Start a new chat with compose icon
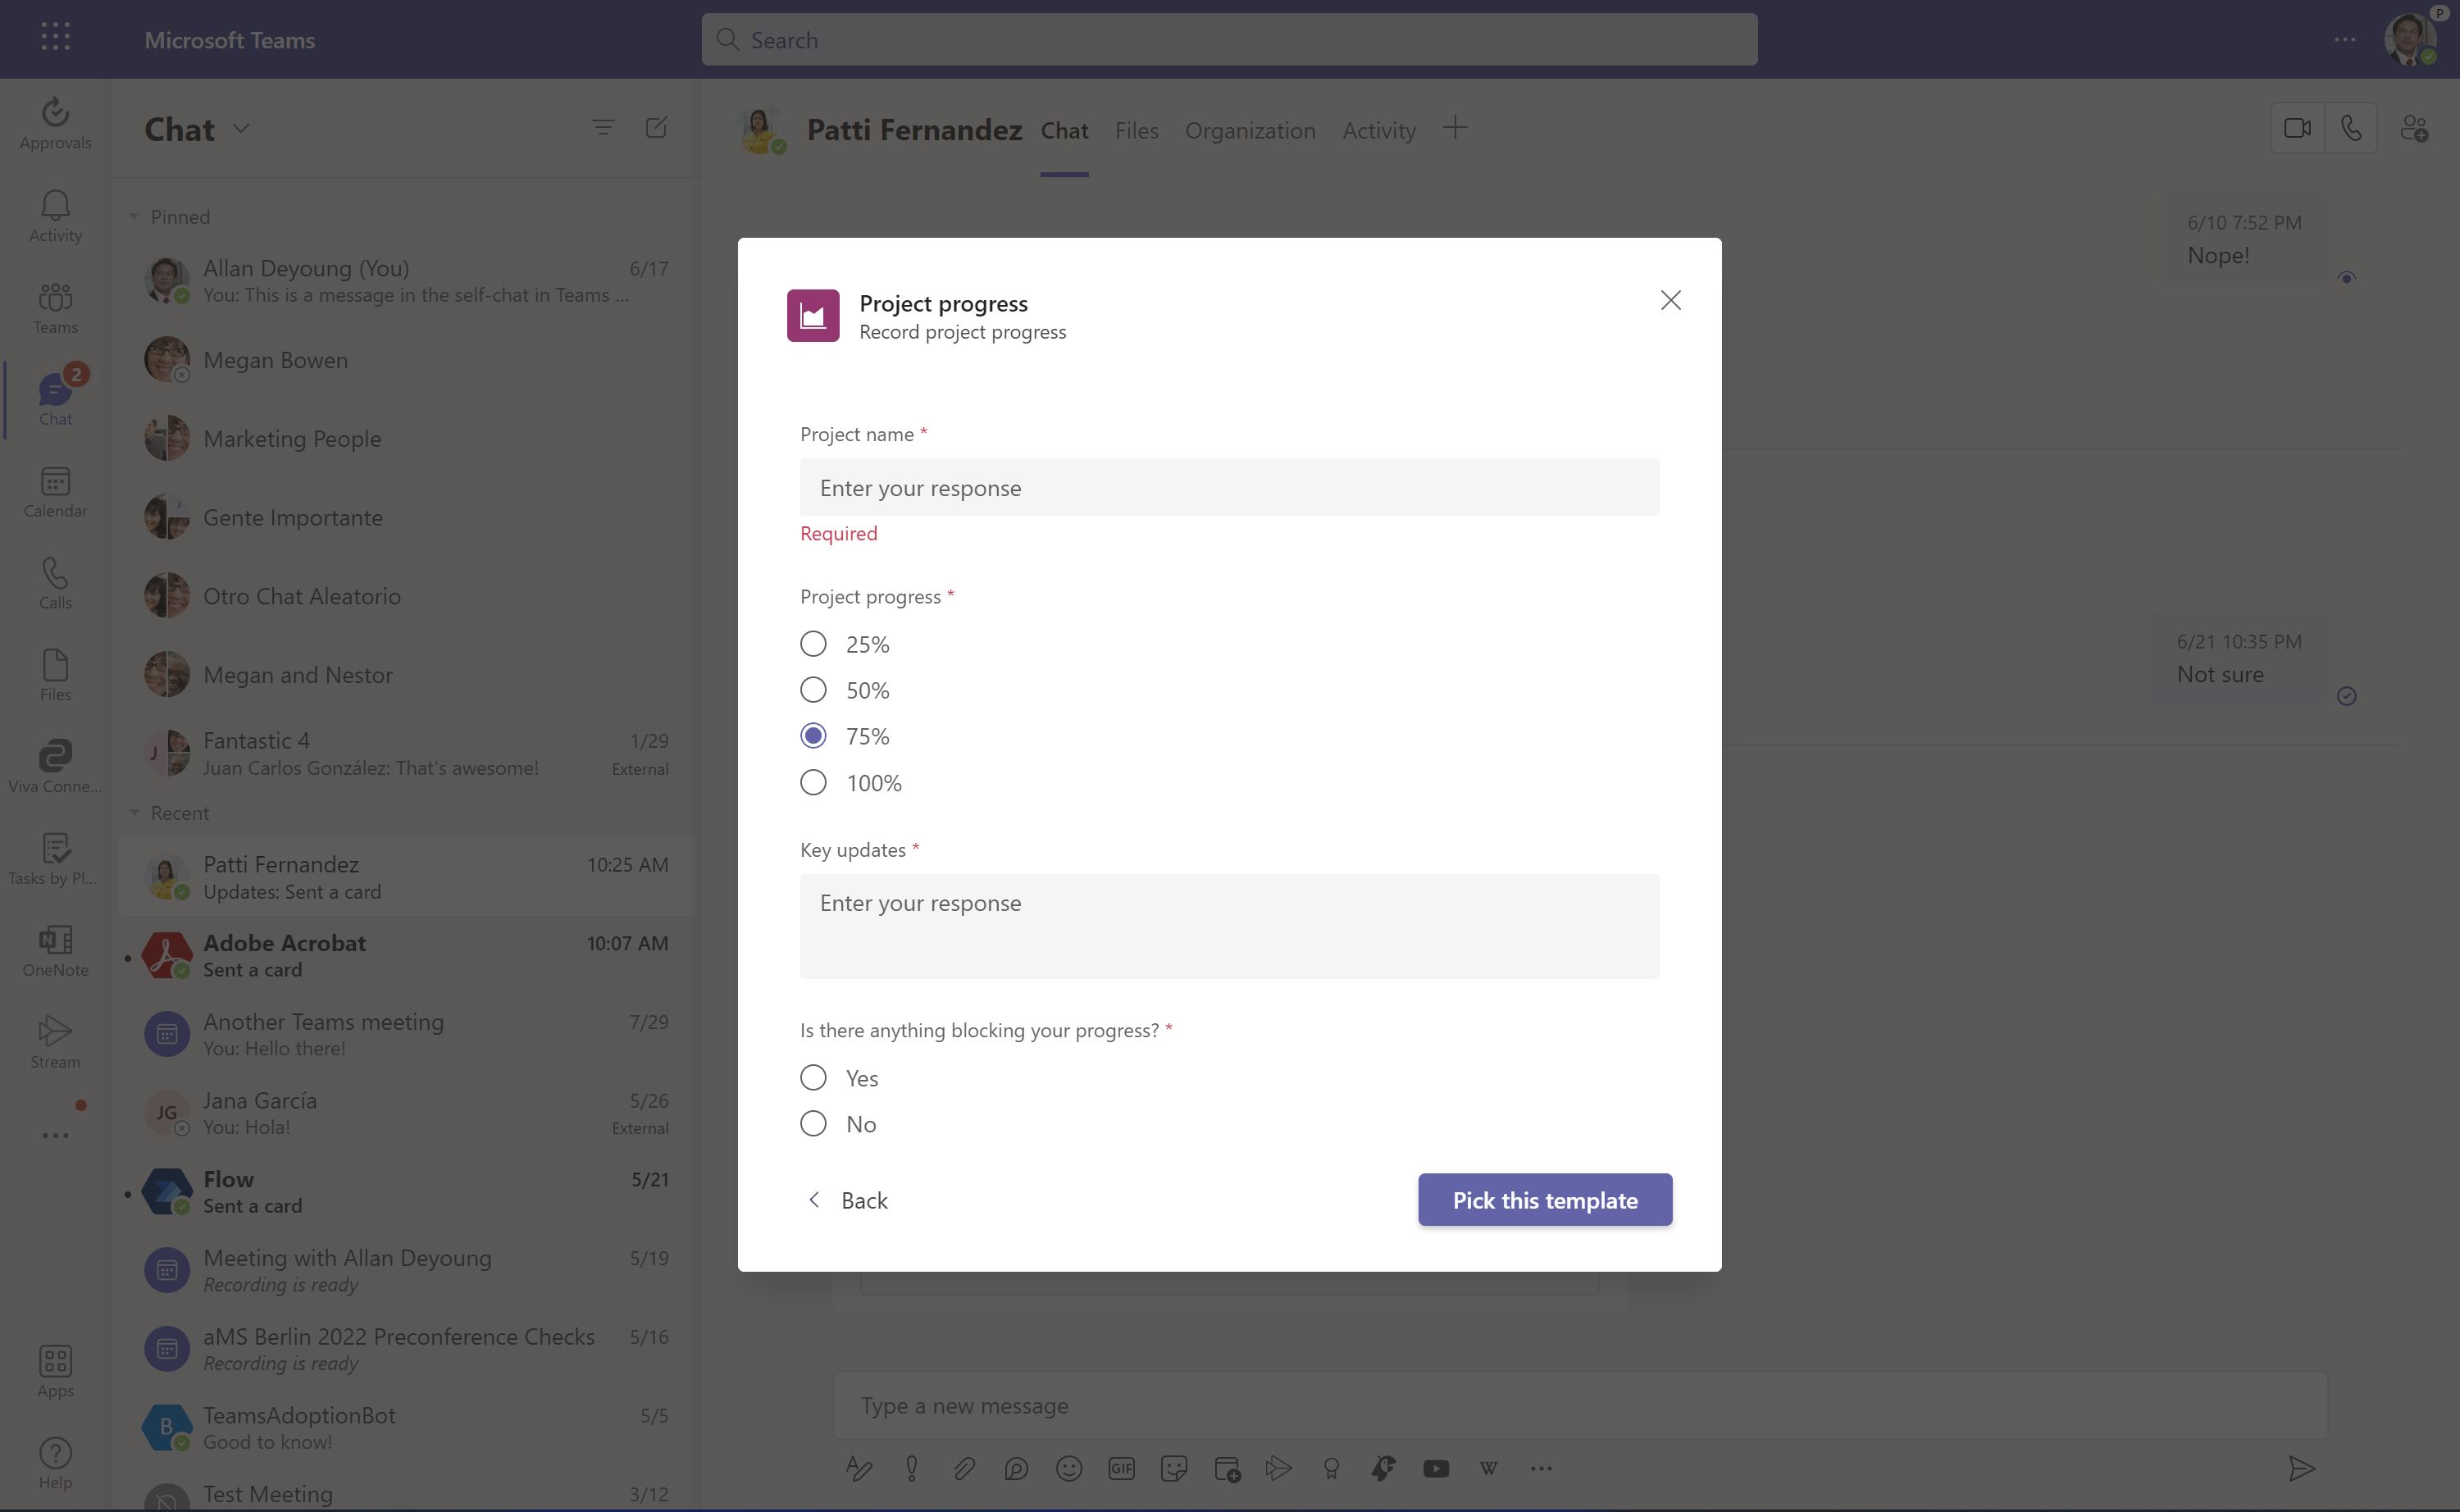 point(656,128)
